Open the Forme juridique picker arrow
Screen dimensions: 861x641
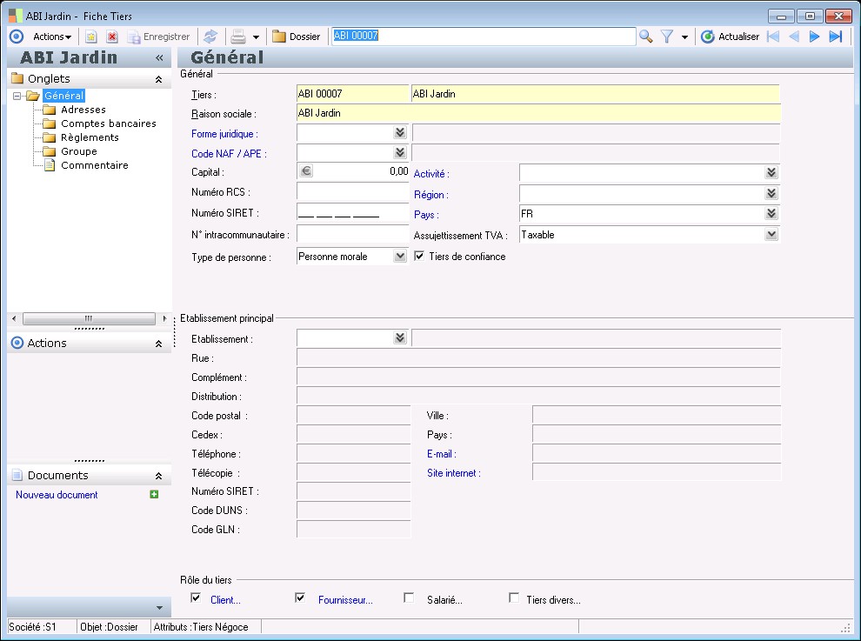point(399,133)
